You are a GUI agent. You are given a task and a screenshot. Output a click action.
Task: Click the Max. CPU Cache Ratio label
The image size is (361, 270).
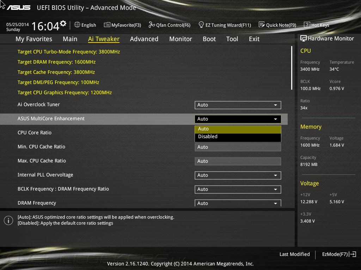[x=42, y=161]
